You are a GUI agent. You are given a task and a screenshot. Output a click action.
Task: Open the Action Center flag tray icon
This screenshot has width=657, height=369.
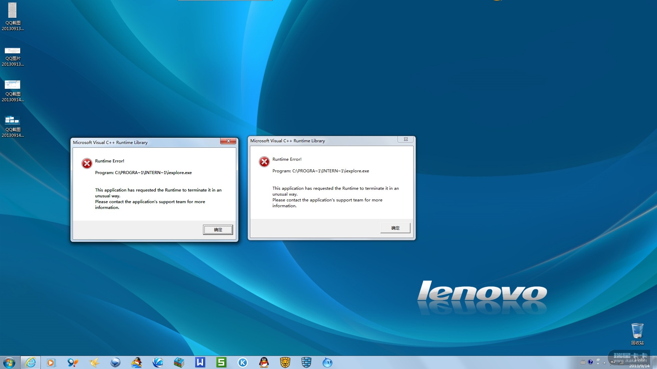tap(612, 363)
